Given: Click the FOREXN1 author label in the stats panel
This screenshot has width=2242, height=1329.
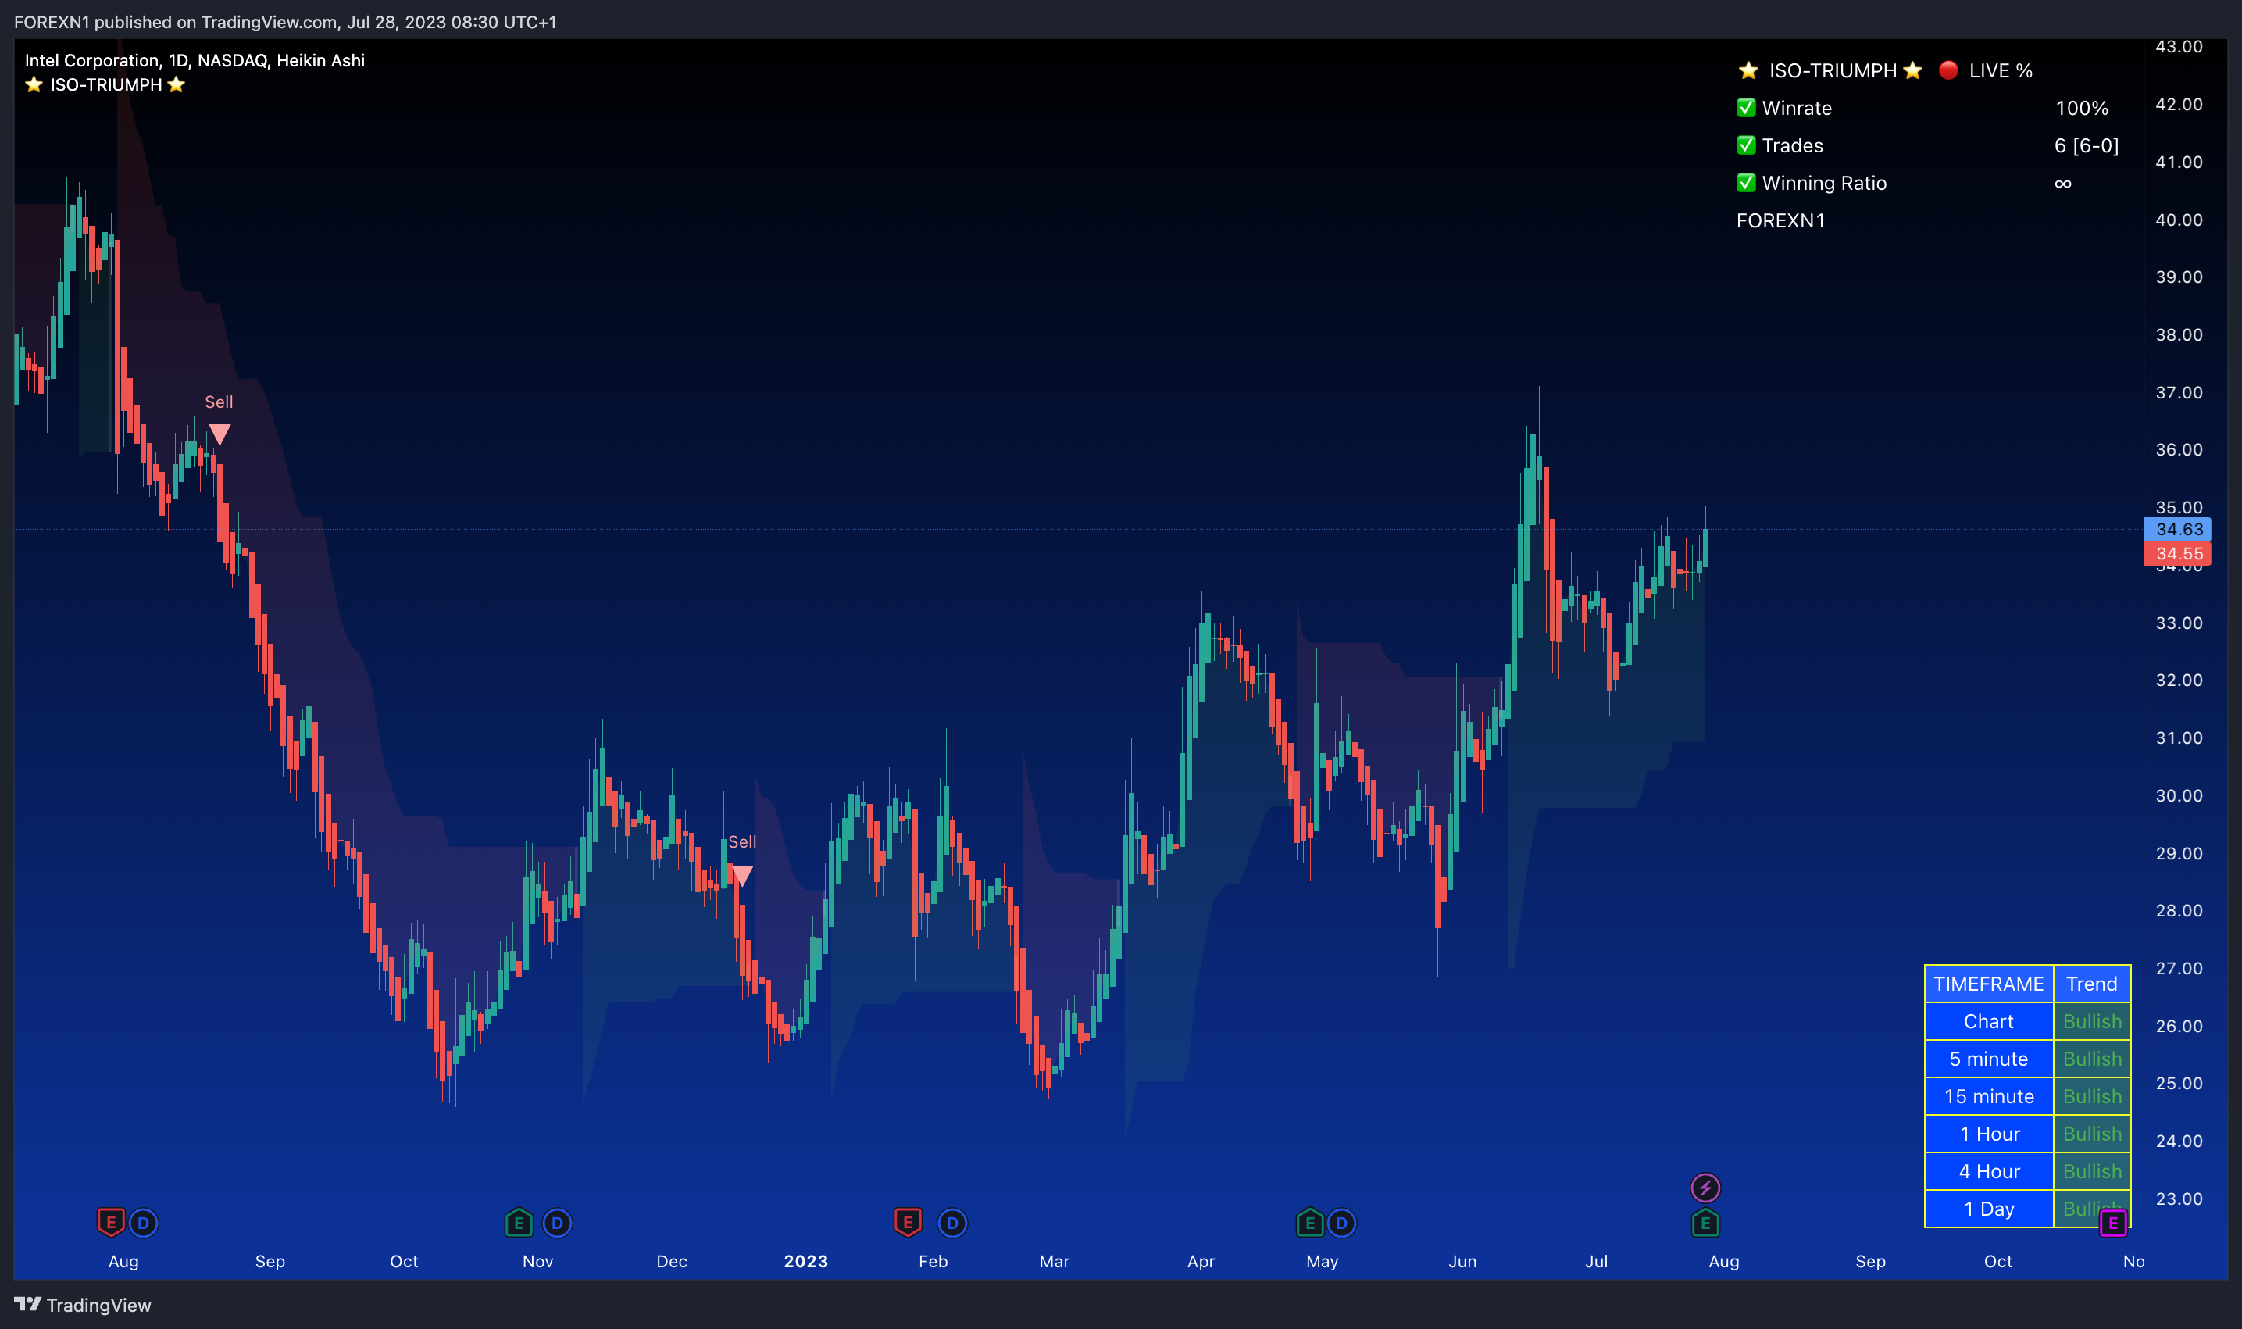Looking at the screenshot, I should coord(1780,220).
